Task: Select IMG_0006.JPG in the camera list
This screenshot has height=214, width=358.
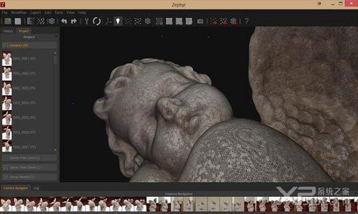Action: (24, 132)
